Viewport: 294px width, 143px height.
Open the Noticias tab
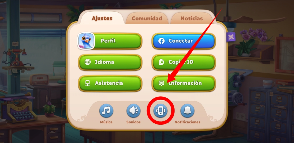191,18
